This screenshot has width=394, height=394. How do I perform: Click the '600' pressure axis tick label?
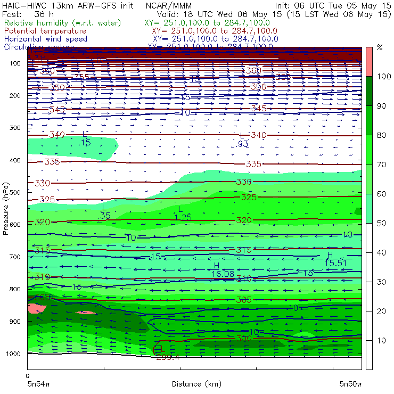tap(15, 224)
